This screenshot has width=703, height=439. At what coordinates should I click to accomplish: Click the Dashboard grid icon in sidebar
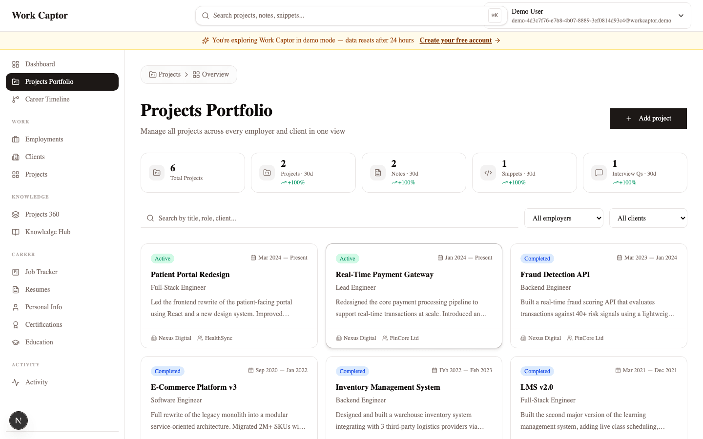(16, 64)
